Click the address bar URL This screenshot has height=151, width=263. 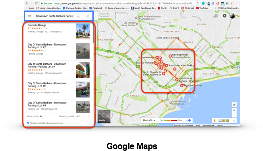(x=124, y=3)
